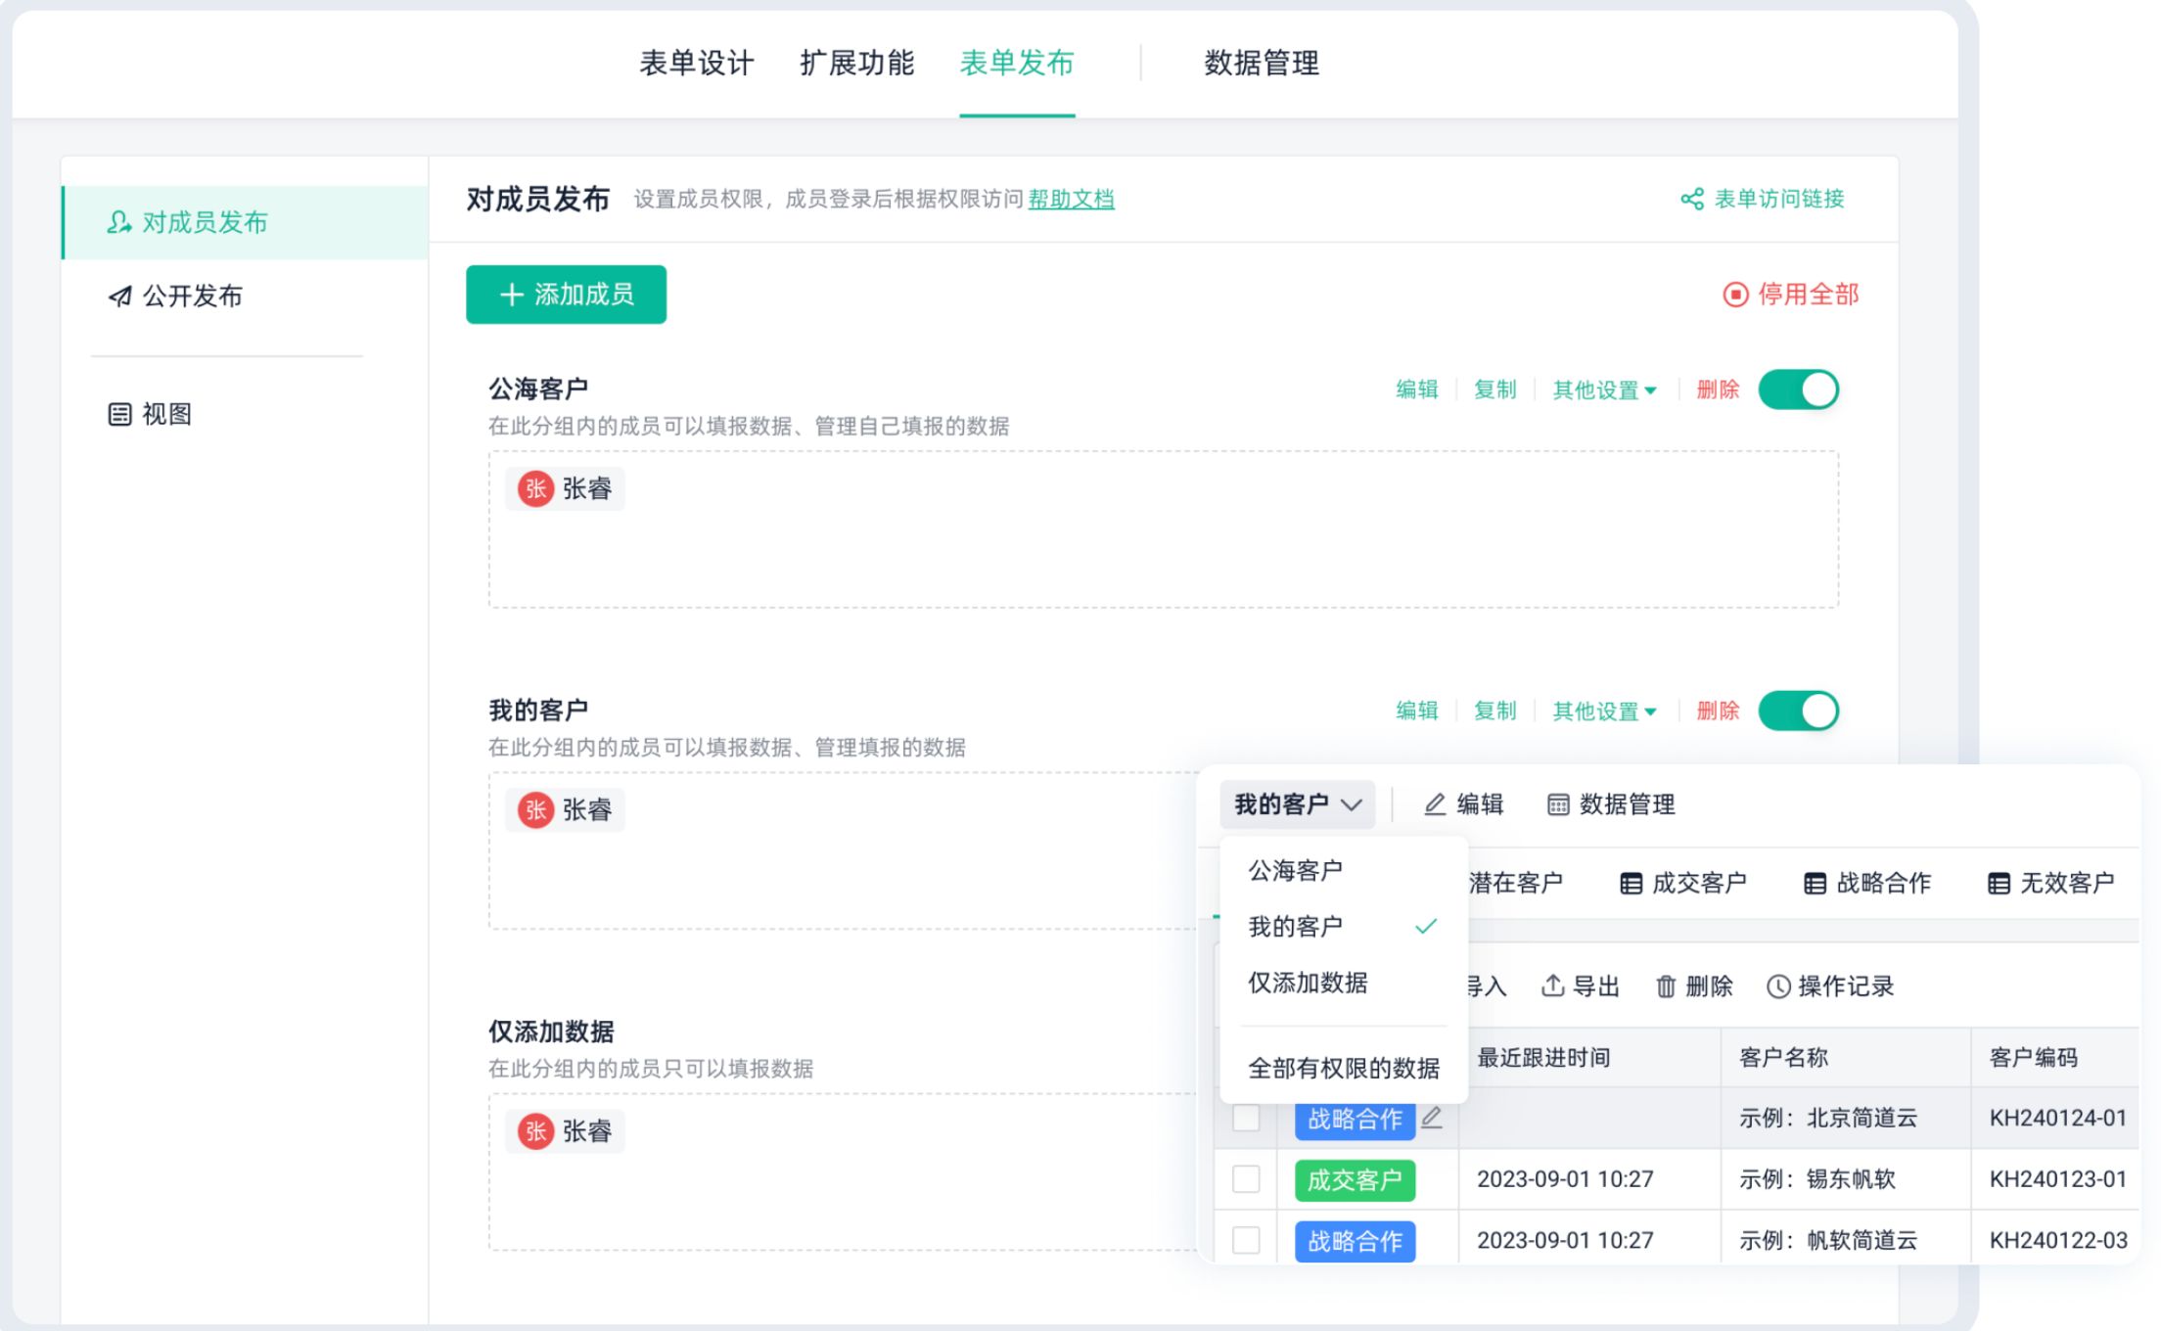Click the pencil icon beside 战略合作 tag
The height and width of the screenshot is (1331, 2161).
coord(1432,1118)
